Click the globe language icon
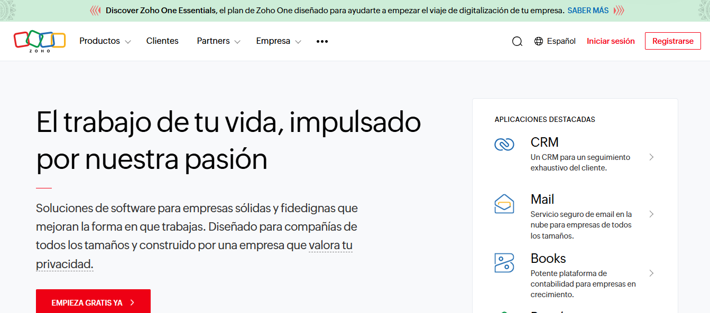The width and height of the screenshot is (710, 313). pyautogui.click(x=538, y=41)
